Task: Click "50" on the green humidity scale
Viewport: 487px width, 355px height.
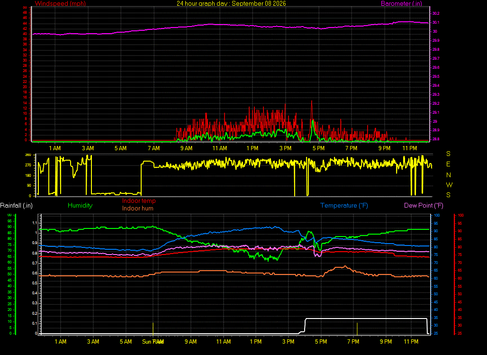Action: (x=9, y=274)
